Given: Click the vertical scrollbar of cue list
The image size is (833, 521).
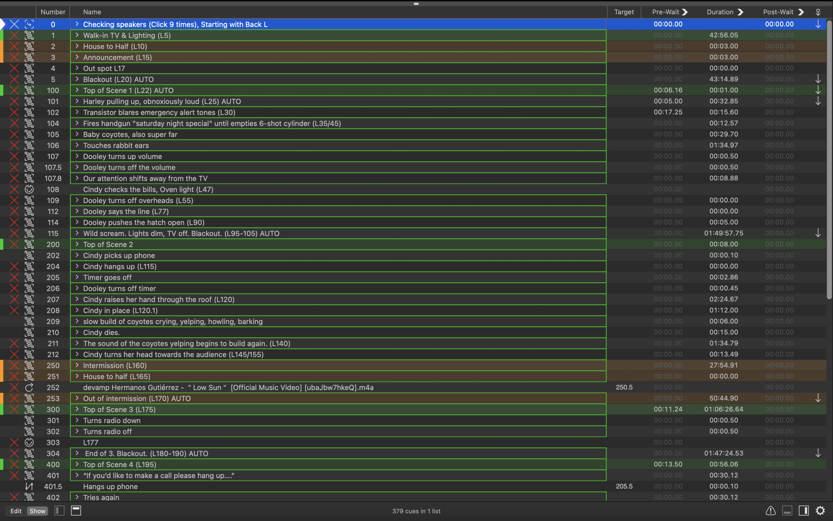Looking at the screenshot, I should pos(829,159).
